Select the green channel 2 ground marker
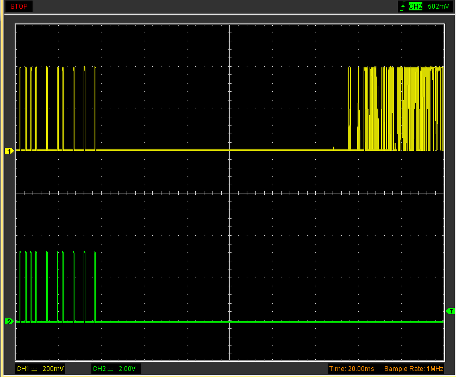This screenshot has height=377, width=456. 9,322
